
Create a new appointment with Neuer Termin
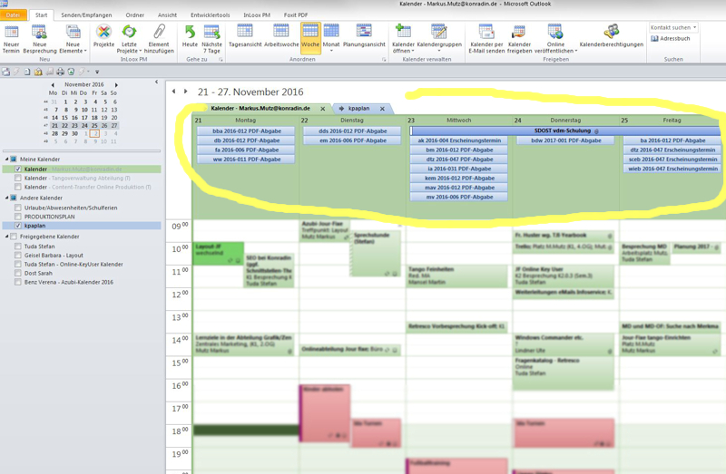coord(12,37)
